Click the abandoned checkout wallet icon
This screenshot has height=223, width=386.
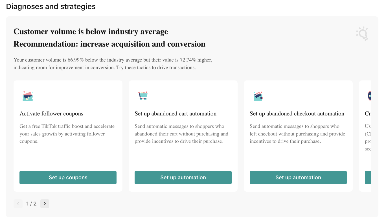coord(258,96)
